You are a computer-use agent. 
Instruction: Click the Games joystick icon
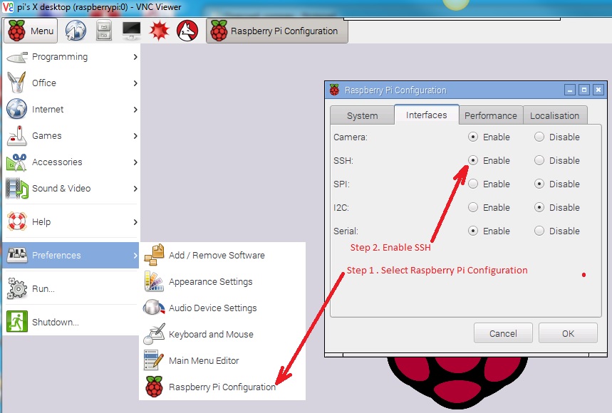(17, 135)
